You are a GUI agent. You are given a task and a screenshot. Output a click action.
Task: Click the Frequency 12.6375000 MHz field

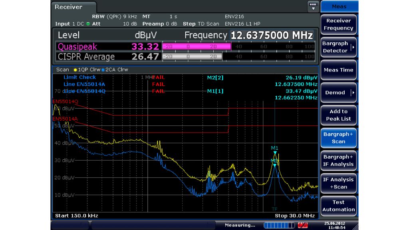pos(272,35)
